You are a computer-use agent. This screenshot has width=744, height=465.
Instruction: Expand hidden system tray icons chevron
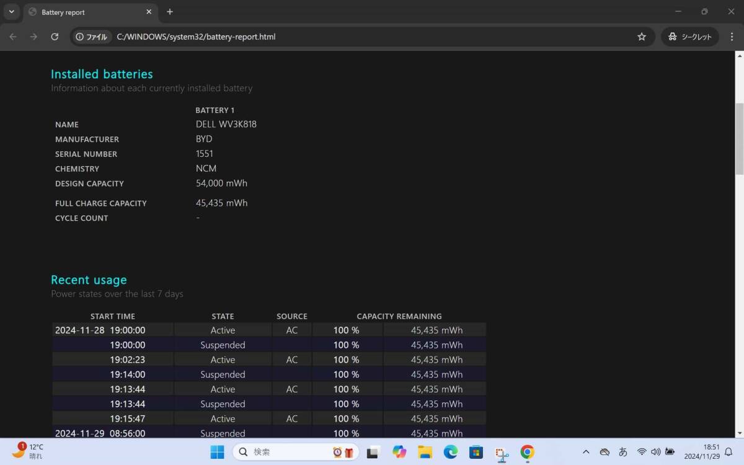tap(586, 452)
